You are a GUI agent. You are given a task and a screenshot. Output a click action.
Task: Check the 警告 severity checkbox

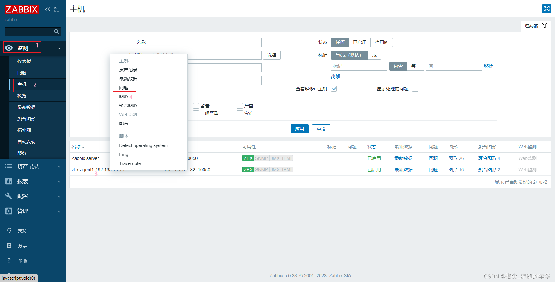196,106
